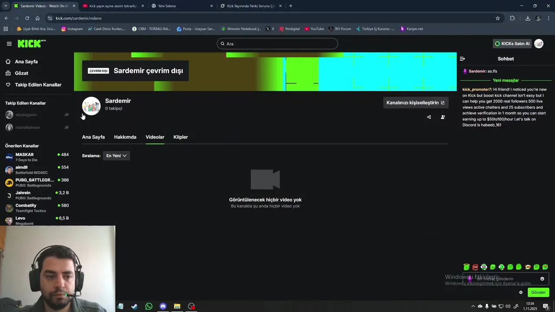
Task: Go back with the browser back arrow
Action: pos(6,18)
